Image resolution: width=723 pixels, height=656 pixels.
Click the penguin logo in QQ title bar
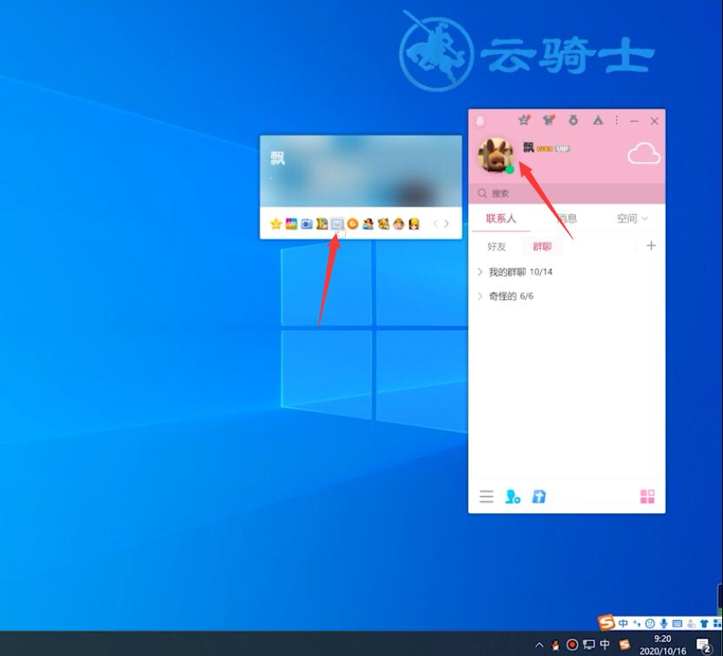tap(480, 121)
